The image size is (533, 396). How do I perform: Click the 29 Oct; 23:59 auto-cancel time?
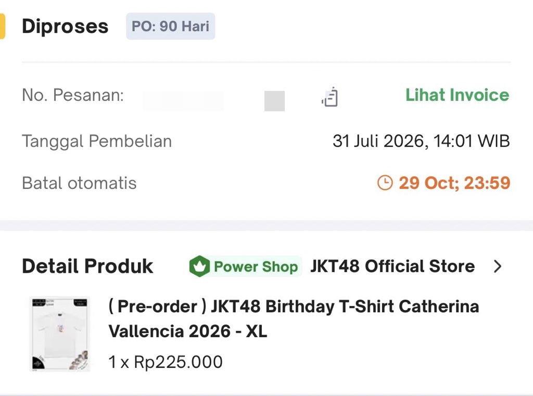[x=454, y=183]
